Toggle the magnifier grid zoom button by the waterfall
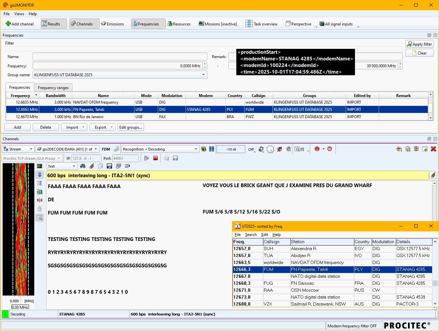 (40, 218)
